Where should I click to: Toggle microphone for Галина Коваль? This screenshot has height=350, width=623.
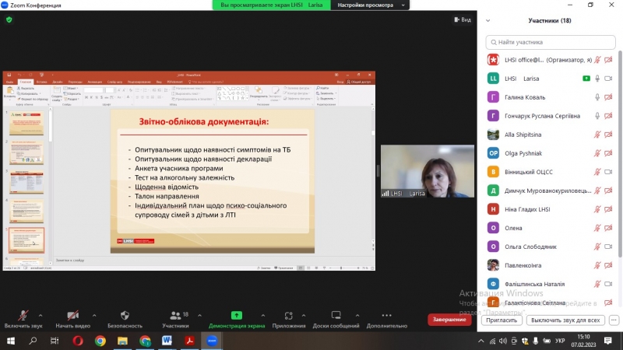click(597, 97)
